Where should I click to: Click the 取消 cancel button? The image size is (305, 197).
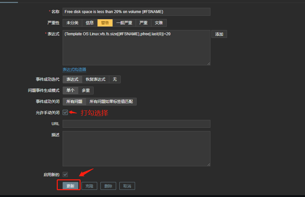(127, 186)
